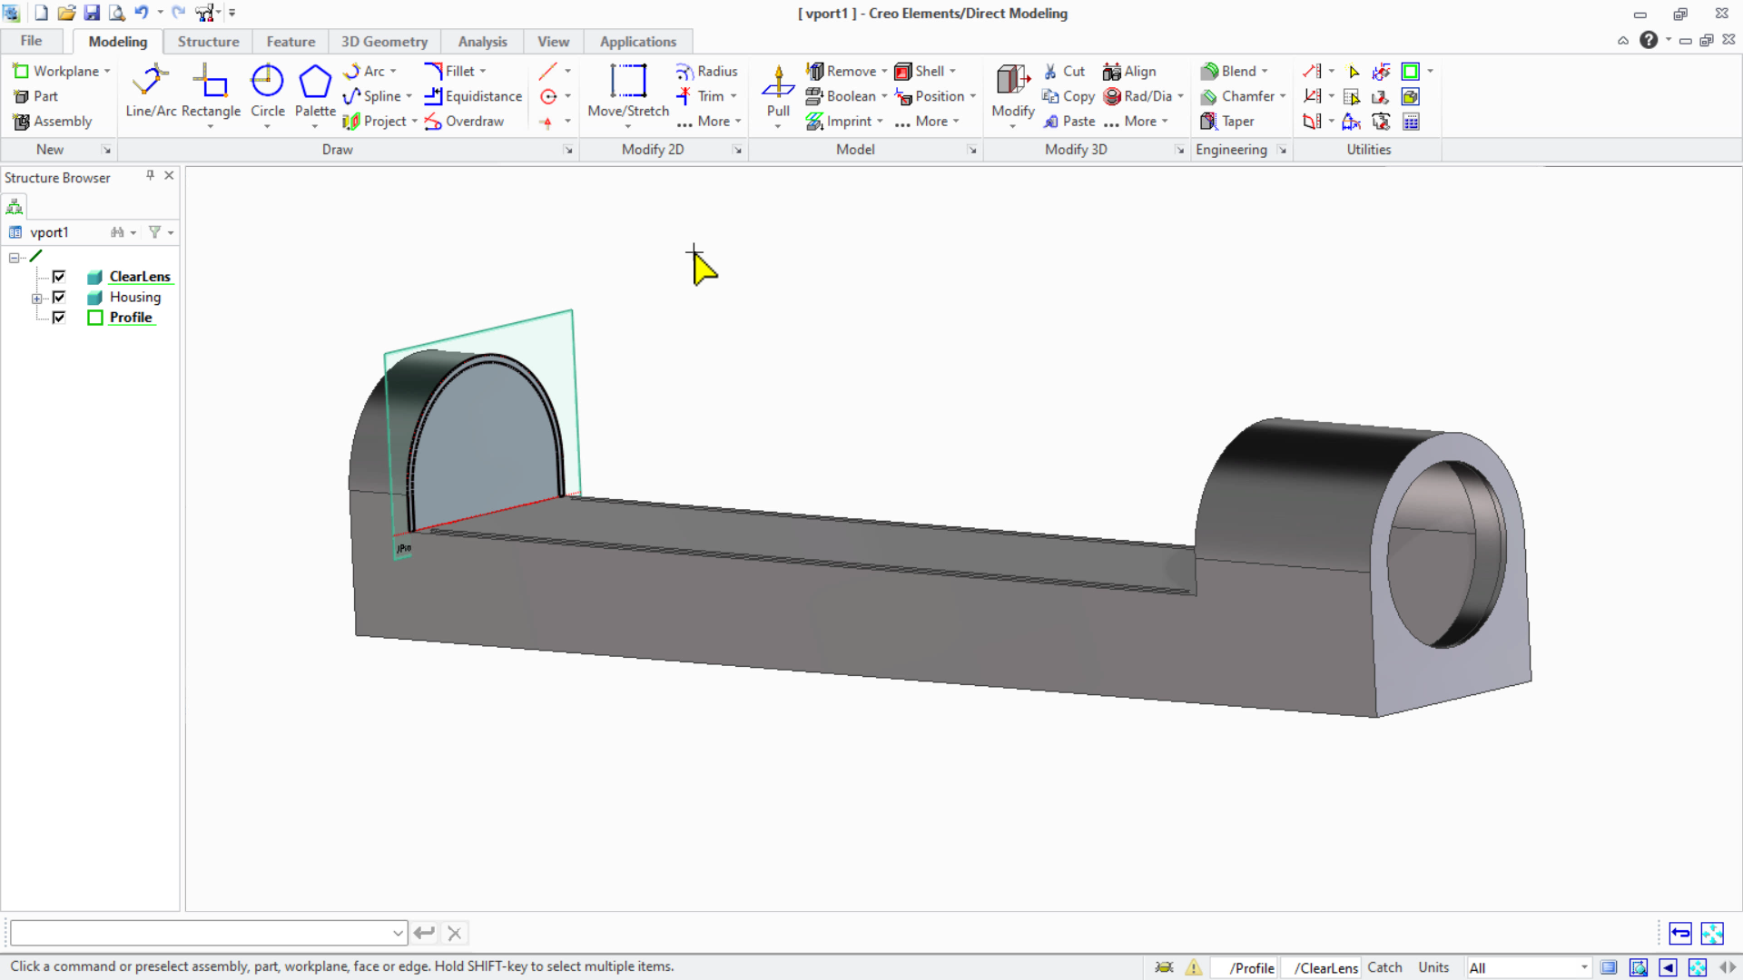Open the File menu
The height and width of the screenshot is (980, 1743).
(x=31, y=41)
